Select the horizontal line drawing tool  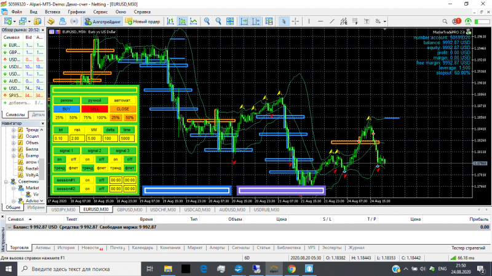[x=320, y=22]
